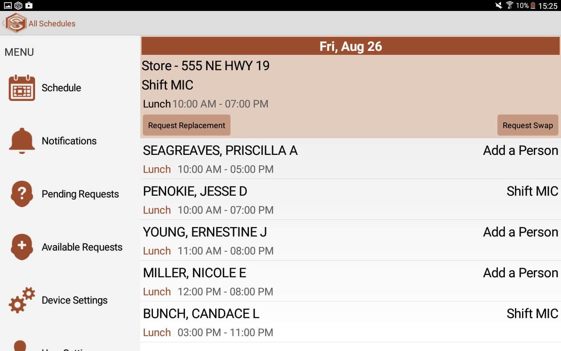Click the Request Swap button
561x351 pixels.
tap(528, 125)
